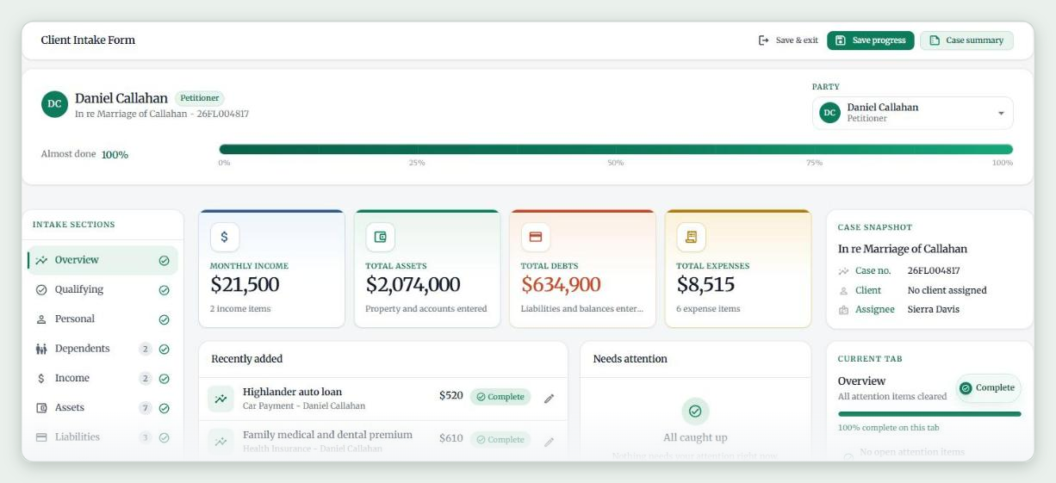Click the Save & exit button
This screenshot has height=483, width=1056.
(x=788, y=40)
